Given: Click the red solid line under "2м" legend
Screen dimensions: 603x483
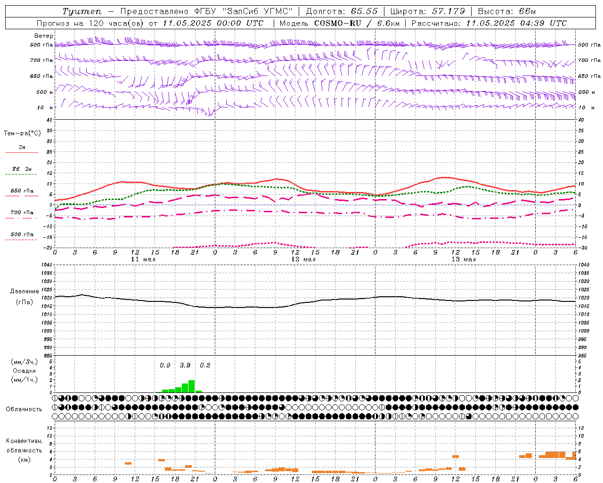Looking at the screenshot, I should pyautogui.click(x=22, y=152).
